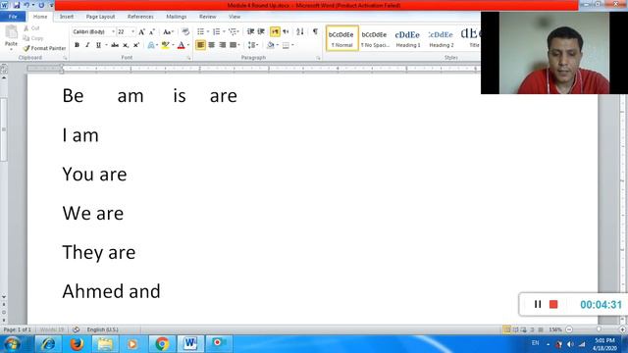Apply the Normal style
Viewport: 628px width, 353px height.
[342, 38]
